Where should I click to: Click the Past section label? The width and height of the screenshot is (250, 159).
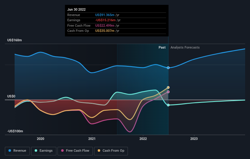tap(162, 48)
